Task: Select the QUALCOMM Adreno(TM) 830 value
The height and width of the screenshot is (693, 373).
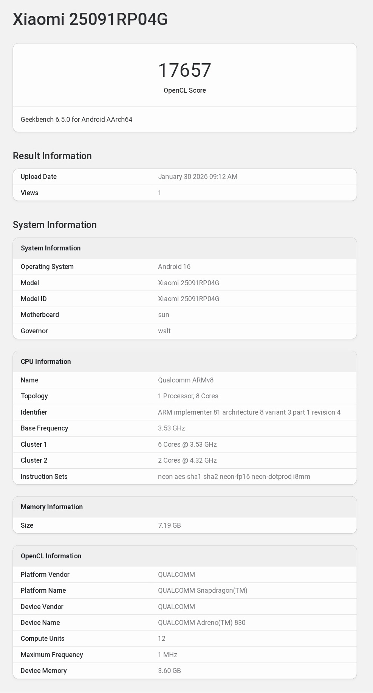Action: [x=202, y=623]
